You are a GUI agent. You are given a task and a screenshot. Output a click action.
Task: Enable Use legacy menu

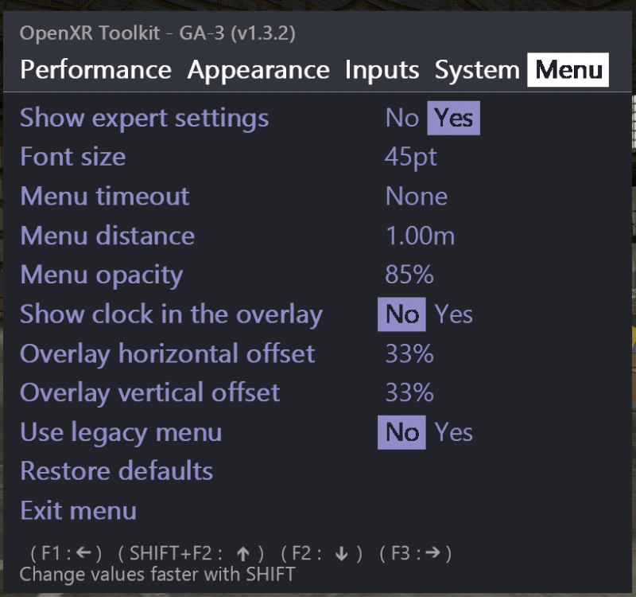point(454,432)
